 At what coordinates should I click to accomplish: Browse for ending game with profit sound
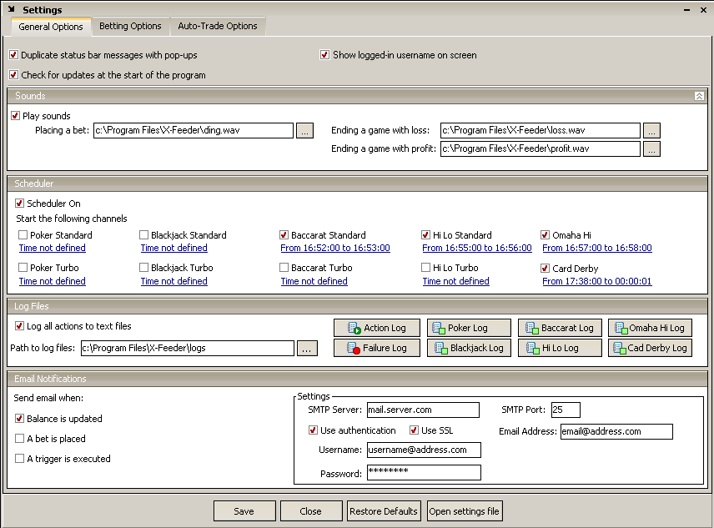tap(651, 148)
